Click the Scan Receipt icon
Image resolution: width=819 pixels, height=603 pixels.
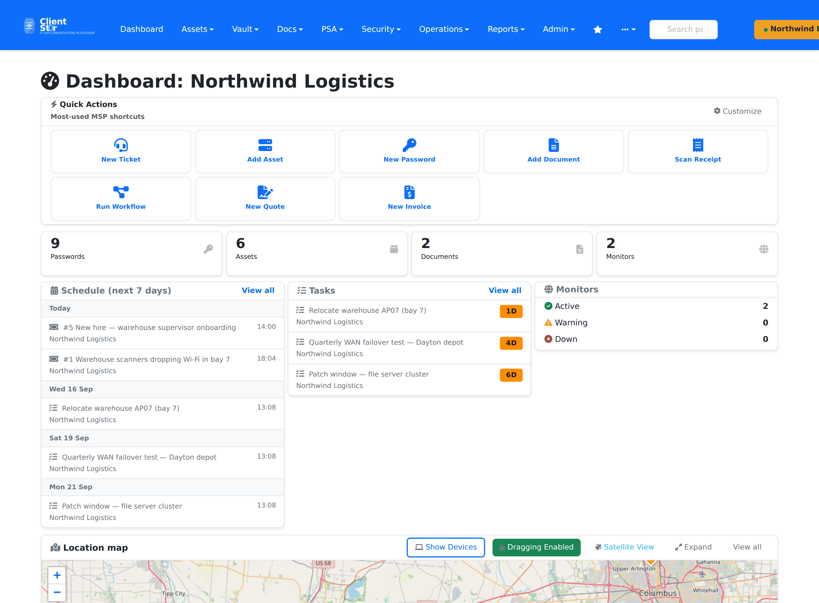(x=698, y=145)
